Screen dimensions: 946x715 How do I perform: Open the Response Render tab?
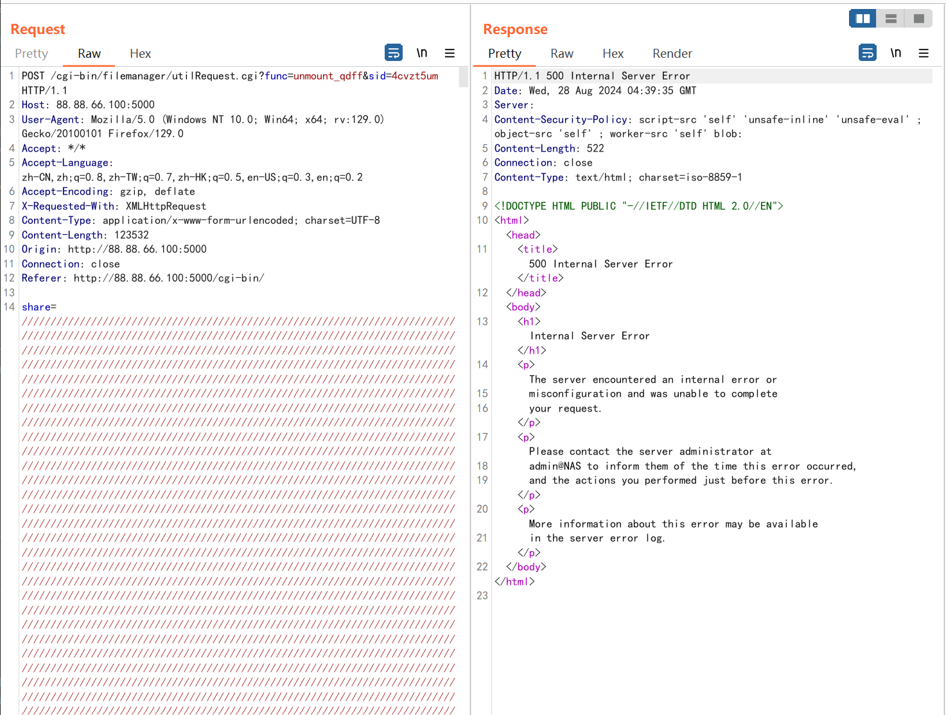pyautogui.click(x=672, y=54)
